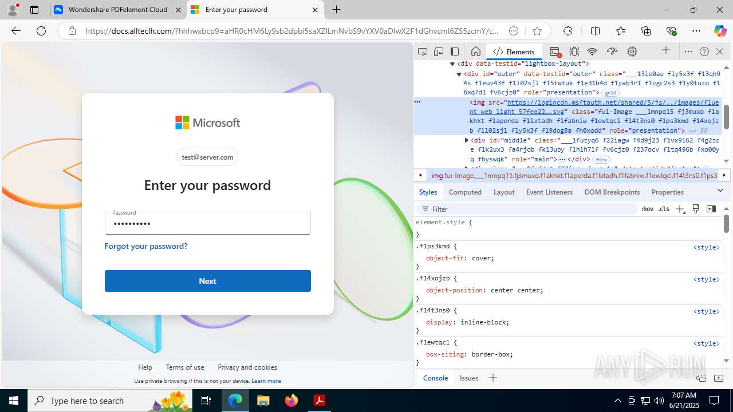
Task: Toggle device emulation in DevTools
Action: tap(439, 51)
